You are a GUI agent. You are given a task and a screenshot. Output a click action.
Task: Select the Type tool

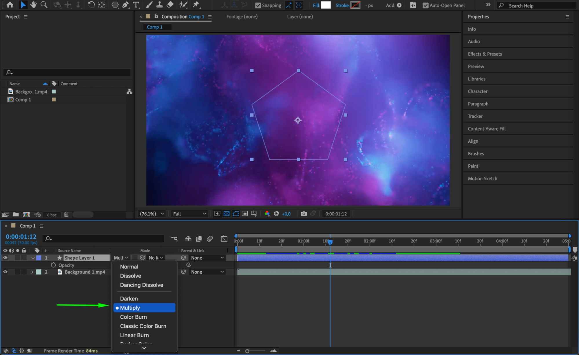pyautogui.click(x=136, y=5)
